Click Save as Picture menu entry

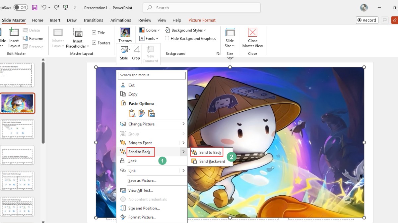click(x=142, y=180)
